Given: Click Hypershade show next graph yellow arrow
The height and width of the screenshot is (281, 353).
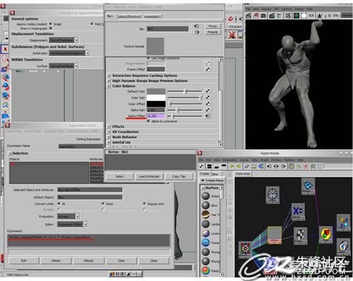Looking at the screenshot, I should coord(239,166).
